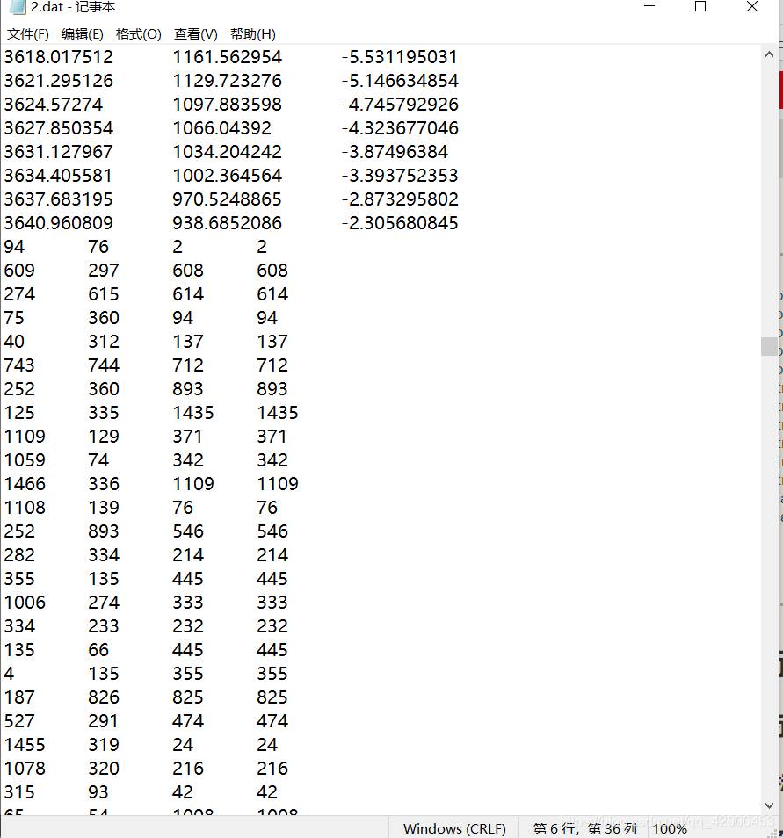Click the scrollbar up arrow
Image resolution: width=783 pixels, height=838 pixels.
coord(769,54)
